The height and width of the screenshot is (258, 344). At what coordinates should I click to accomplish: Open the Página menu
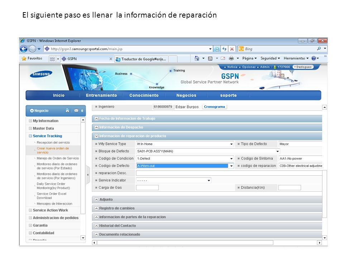click(x=249, y=58)
